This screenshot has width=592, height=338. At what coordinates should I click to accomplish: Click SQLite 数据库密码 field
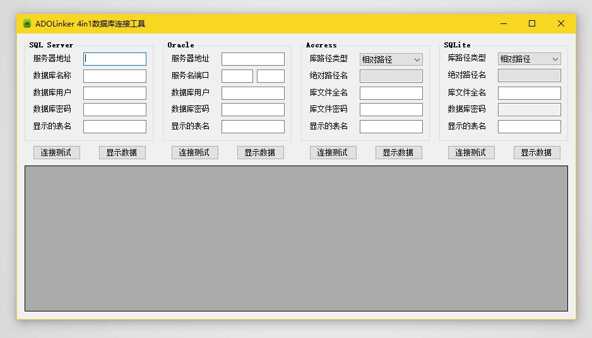click(x=530, y=110)
